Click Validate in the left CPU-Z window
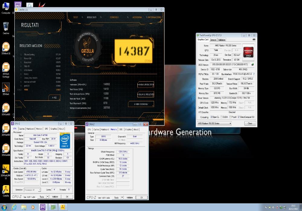Viewport: 302px width, 211px height. pos(55,197)
